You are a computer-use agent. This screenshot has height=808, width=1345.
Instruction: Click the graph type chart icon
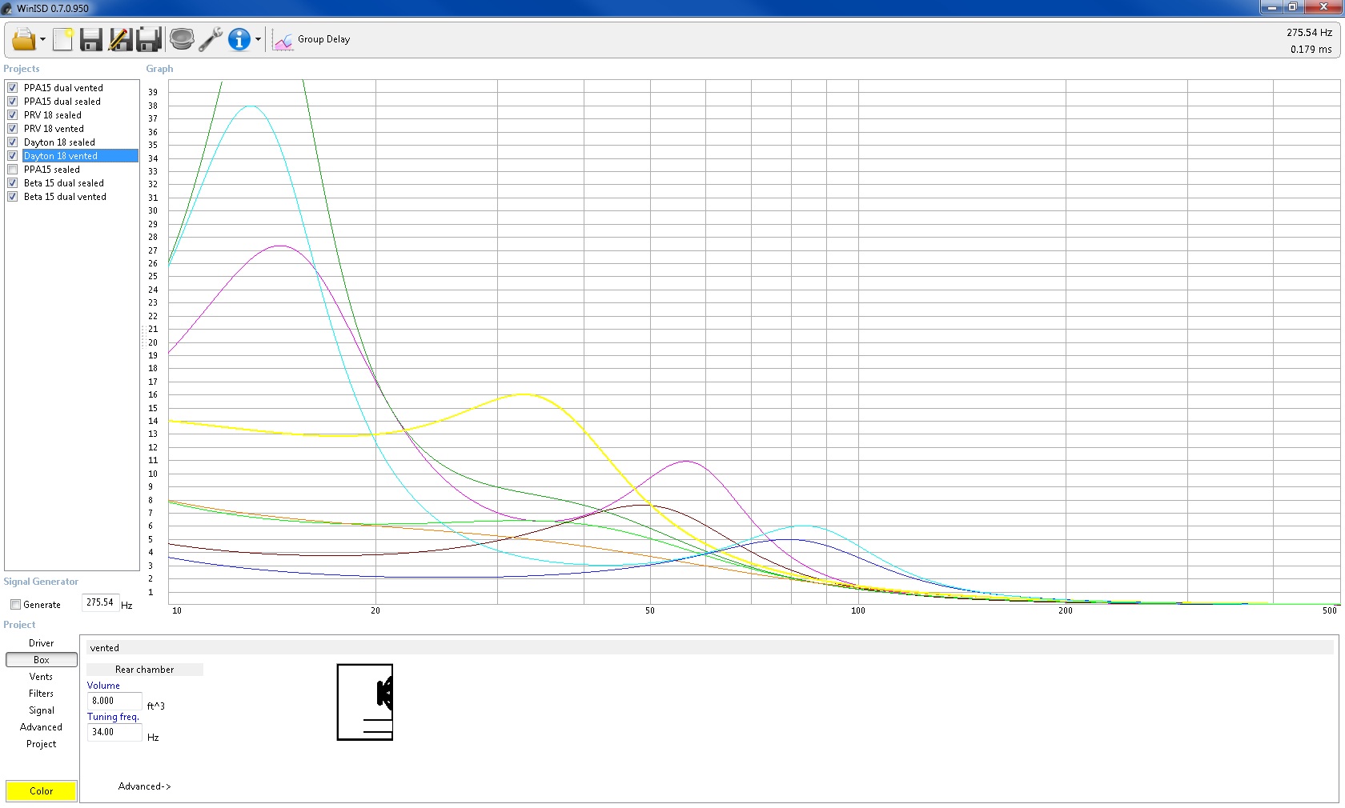[x=283, y=40]
